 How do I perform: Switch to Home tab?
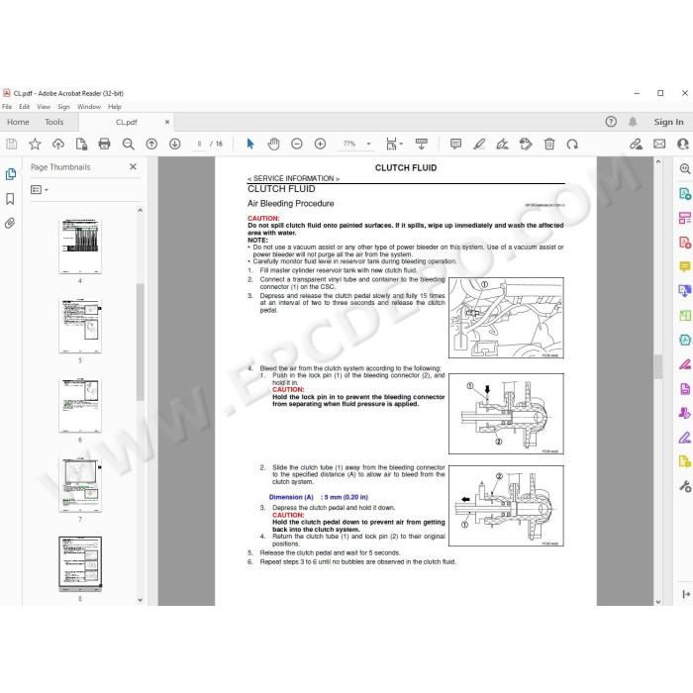point(18,122)
